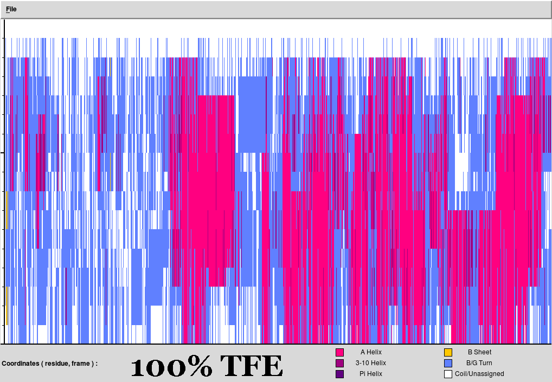
Task: Select the B/G Turn legend text
Action: point(479,363)
